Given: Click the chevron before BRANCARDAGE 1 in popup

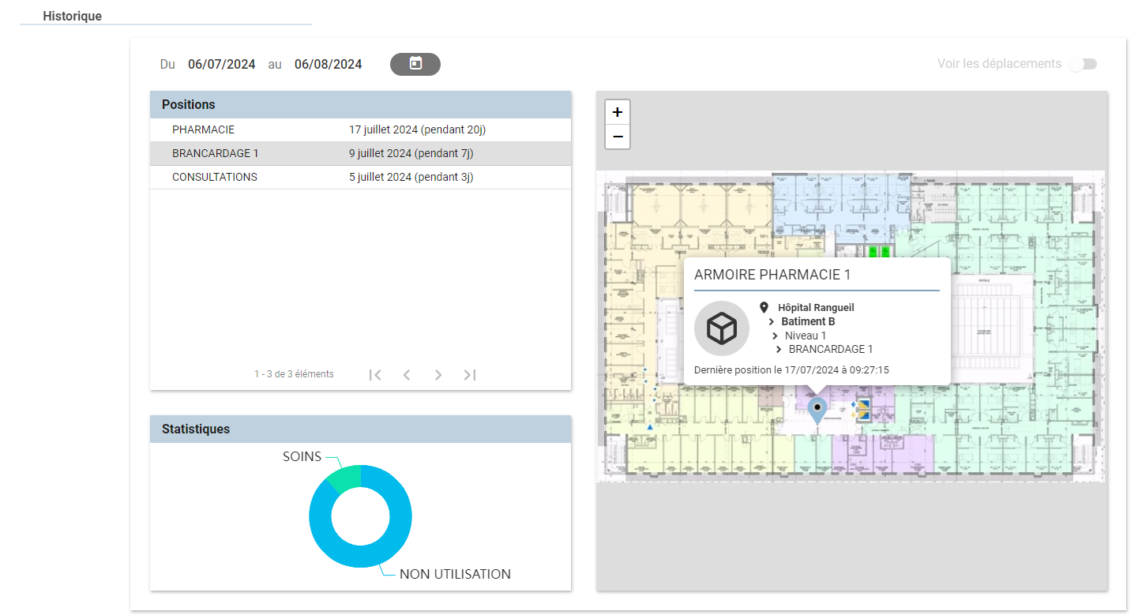Looking at the screenshot, I should (x=779, y=349).
